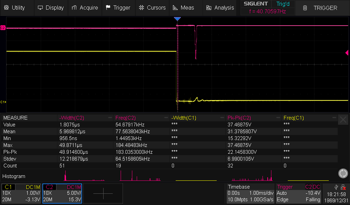Click the blue trigger position marker triangle
The image size is (350, 205).
pos(177,19)
